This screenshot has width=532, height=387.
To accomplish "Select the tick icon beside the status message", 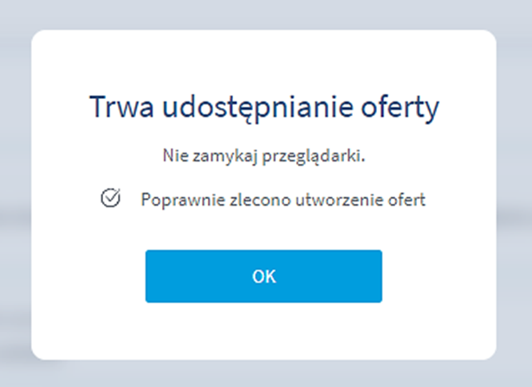I will [x=110, y=199].
